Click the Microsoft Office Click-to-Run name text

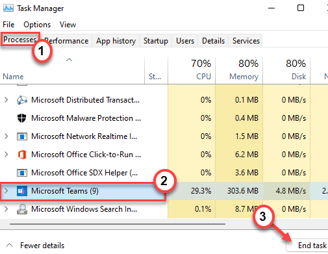(x=86, y=155)
